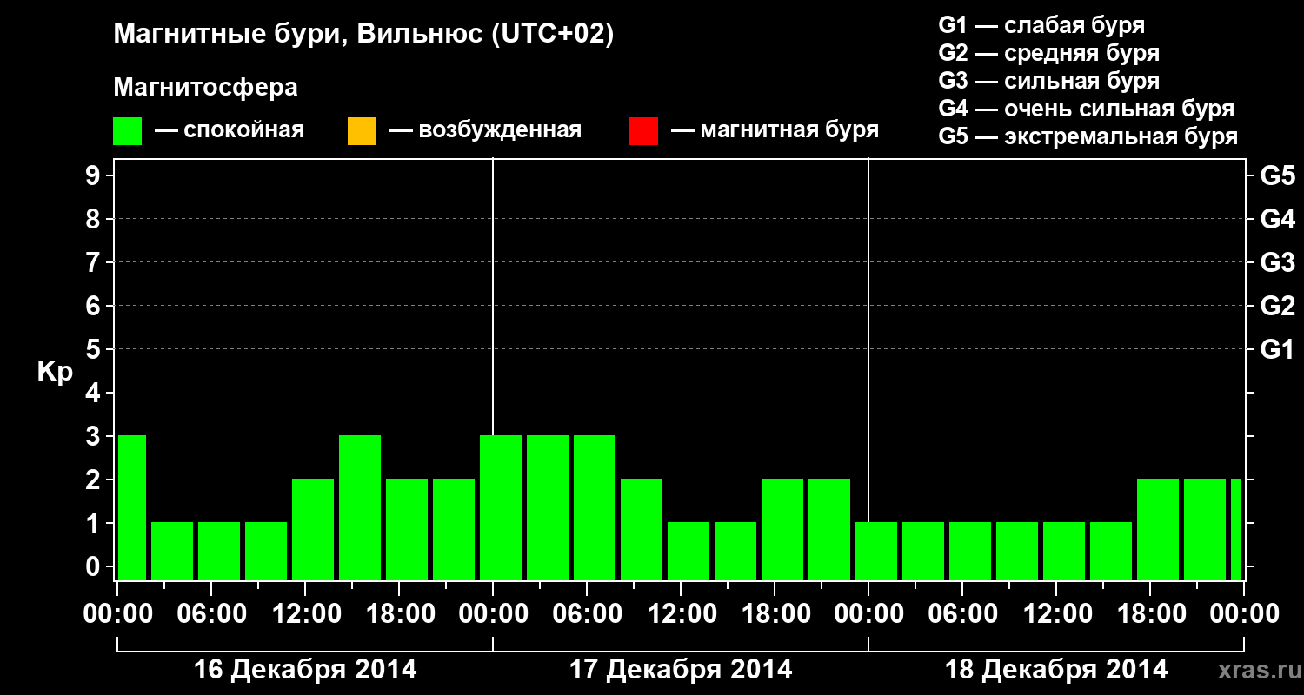Click 'G1 — слабая буря' legend line
This screenshot has height=695, width=1304.
[x=1041, y=25]
